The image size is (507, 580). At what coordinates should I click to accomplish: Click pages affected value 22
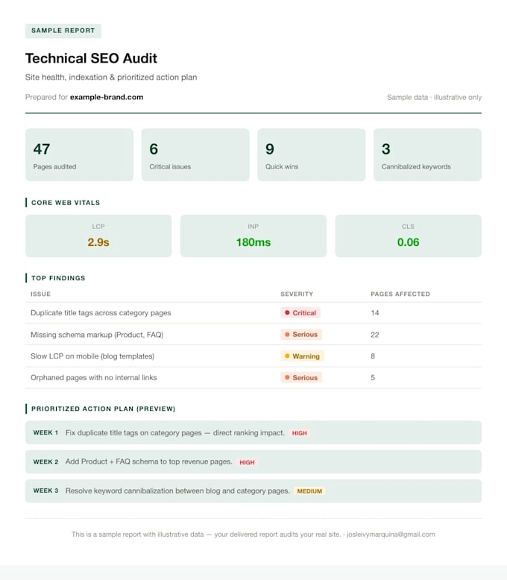point(375,335)
